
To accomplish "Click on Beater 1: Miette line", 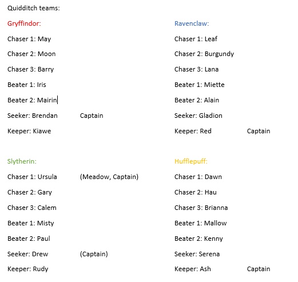I will pos(200,85).
